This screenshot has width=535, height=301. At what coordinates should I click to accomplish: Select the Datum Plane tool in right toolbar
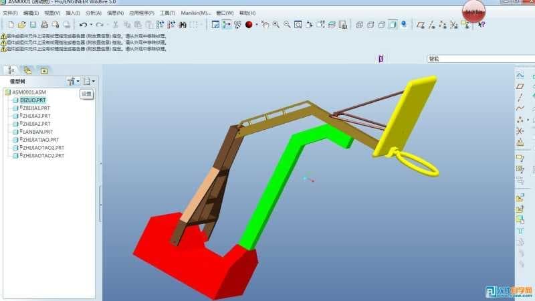pos(520,86)
